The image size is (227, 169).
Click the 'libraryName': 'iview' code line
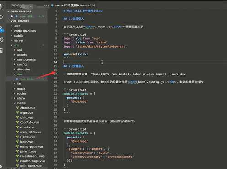[x=91, y=153]
